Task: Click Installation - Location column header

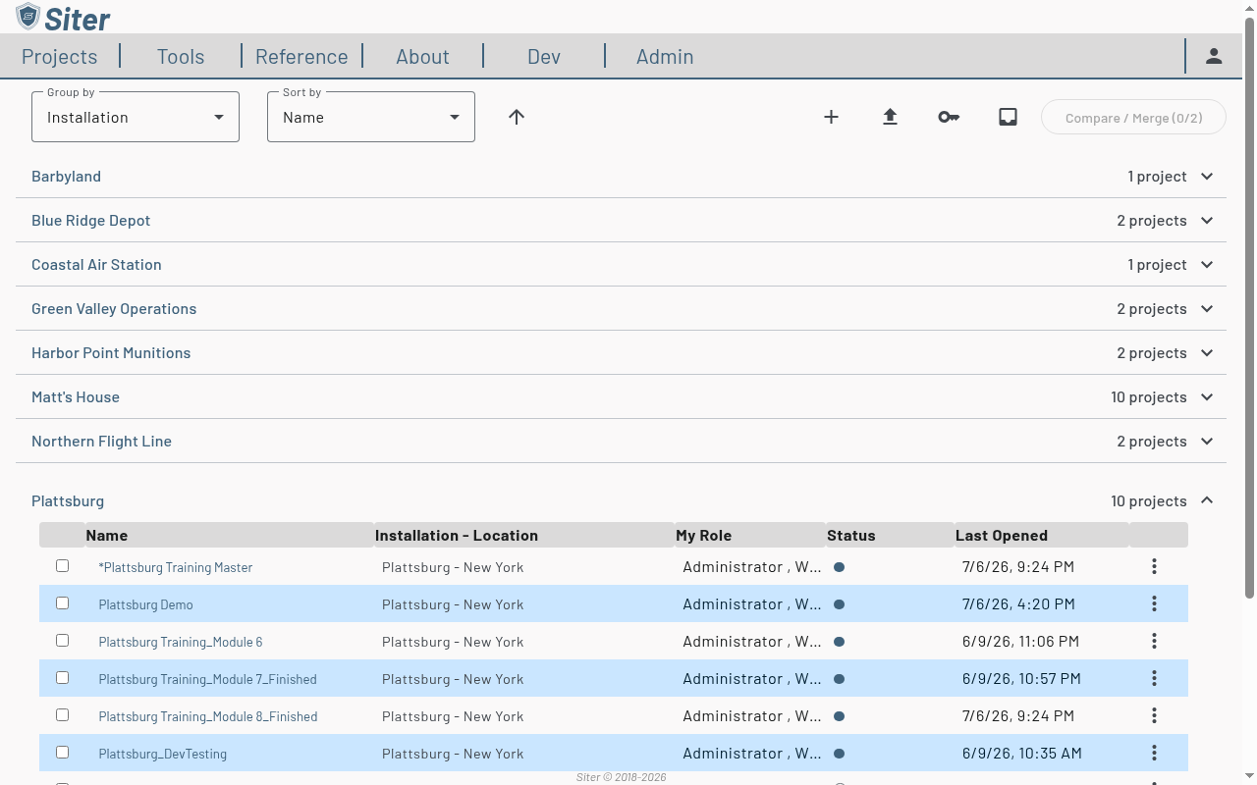Action: pos(457,535)
